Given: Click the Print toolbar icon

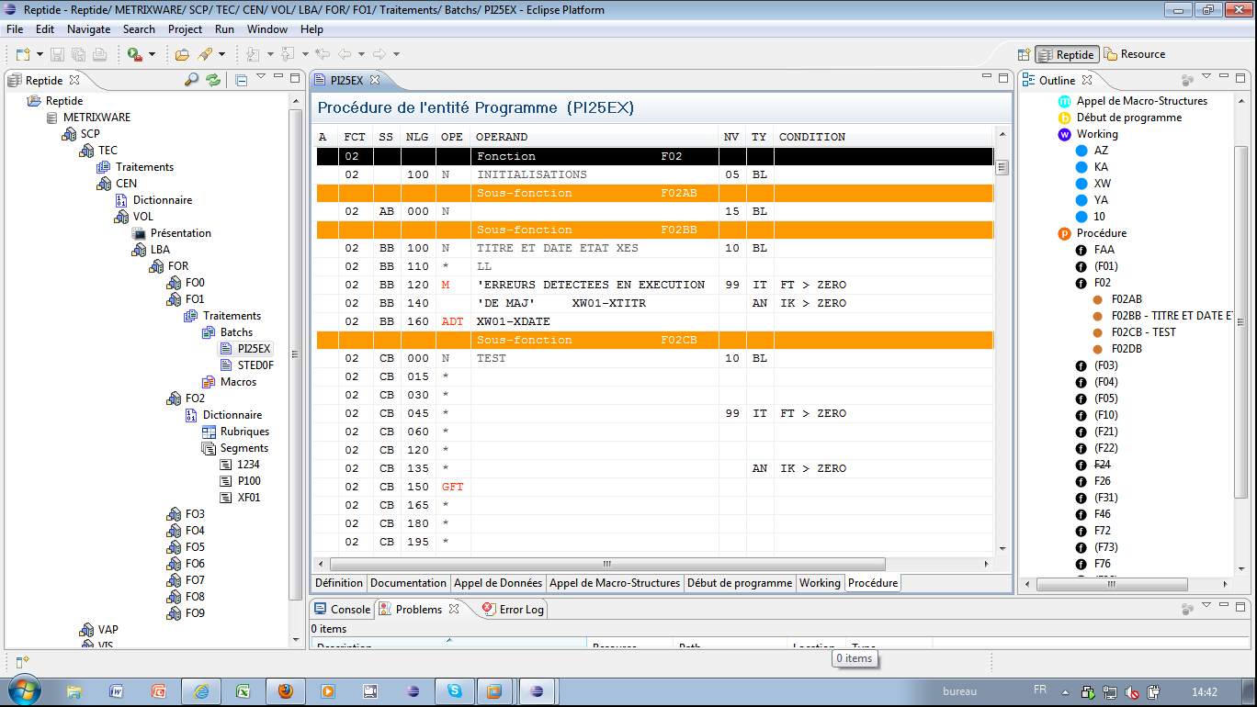Looking at the screenshot, I should [99, 54].
